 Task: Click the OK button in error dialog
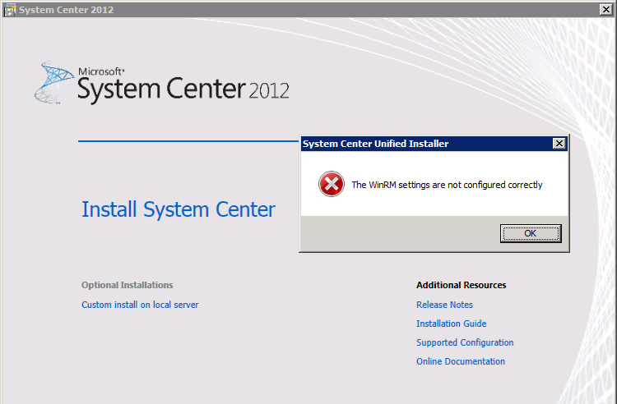click(530, 233)
